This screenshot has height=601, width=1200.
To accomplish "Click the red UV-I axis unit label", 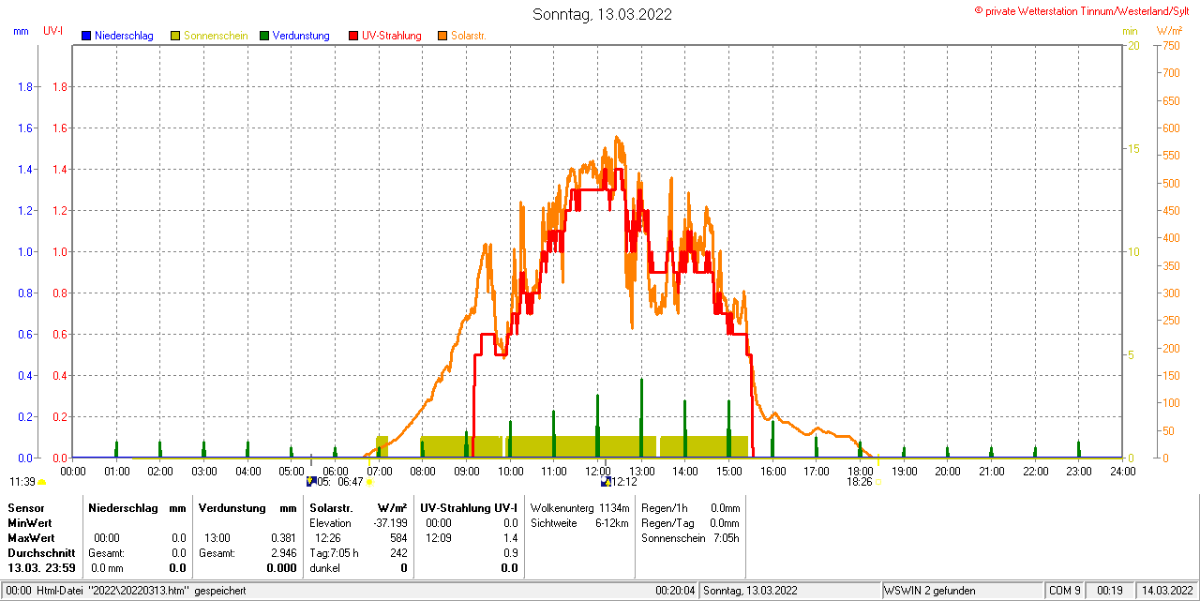I will point(53,31).
